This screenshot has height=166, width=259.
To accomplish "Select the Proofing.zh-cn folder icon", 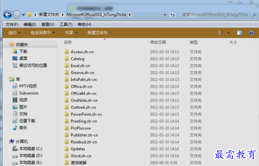I will pos(67,121).
